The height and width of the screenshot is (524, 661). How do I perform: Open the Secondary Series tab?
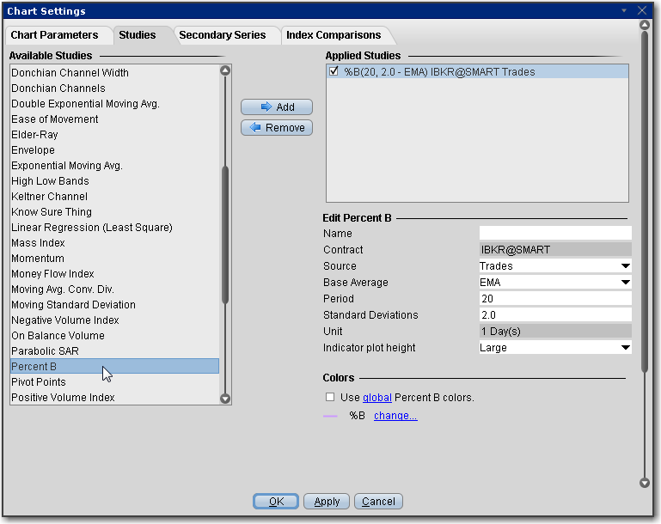pyautogui.click(x=222, y=35)
